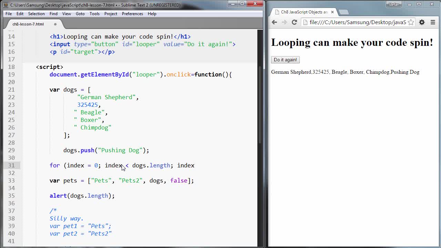This screenshot has width=441, height=248.
Task: Click the p target tag on line 16
Action: pos(82,52)
